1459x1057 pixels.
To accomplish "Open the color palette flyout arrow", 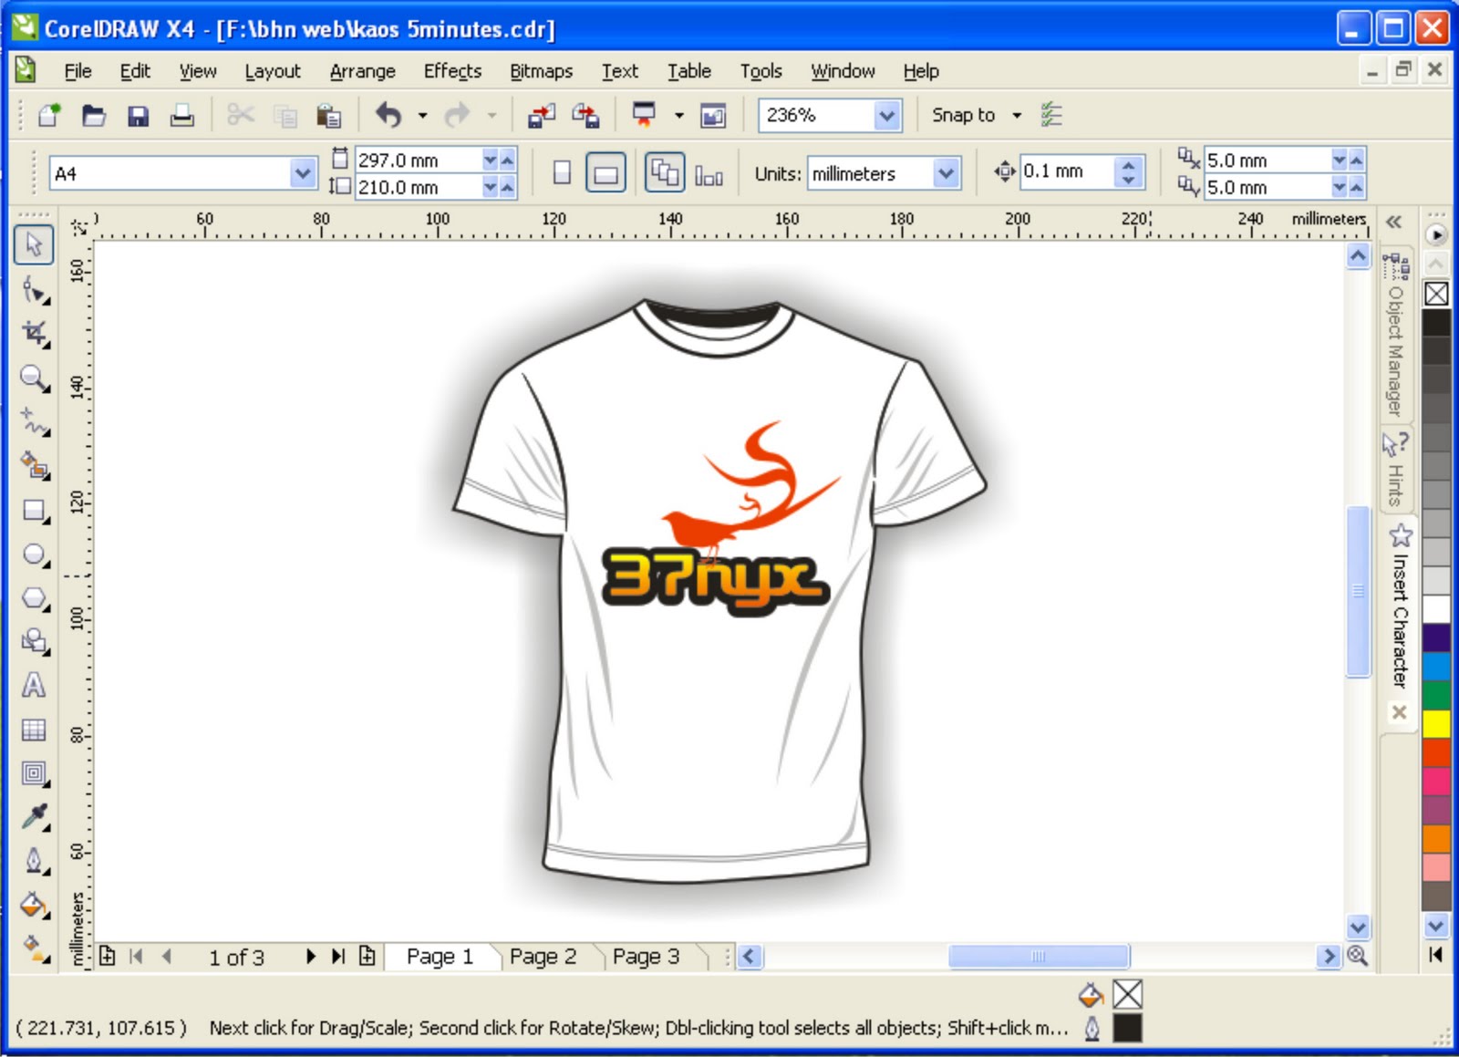I will (x=1435, y=235).
